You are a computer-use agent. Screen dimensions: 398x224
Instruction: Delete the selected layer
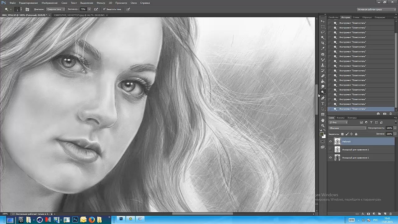pos(391,214)
